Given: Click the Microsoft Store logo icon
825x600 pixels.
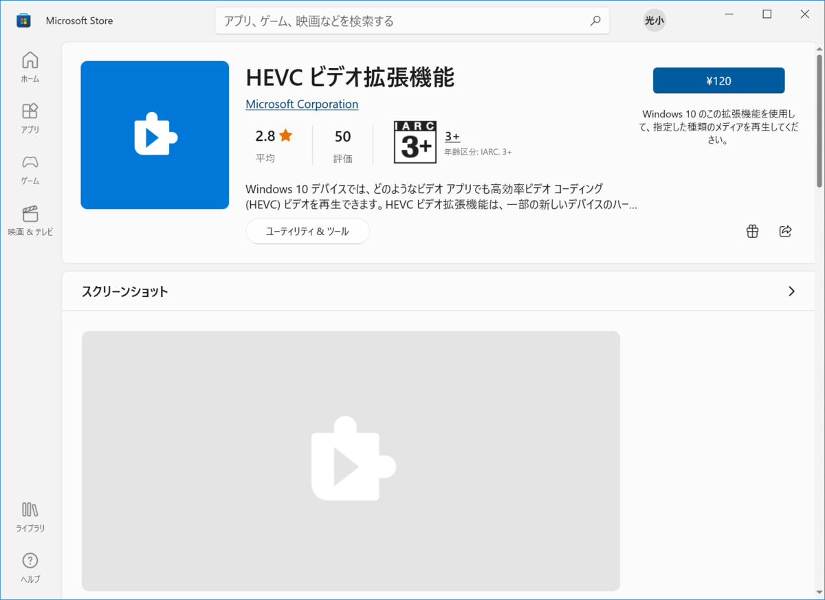Looking at the screenshot, I should pyautogui.click(x=23, y=21).
